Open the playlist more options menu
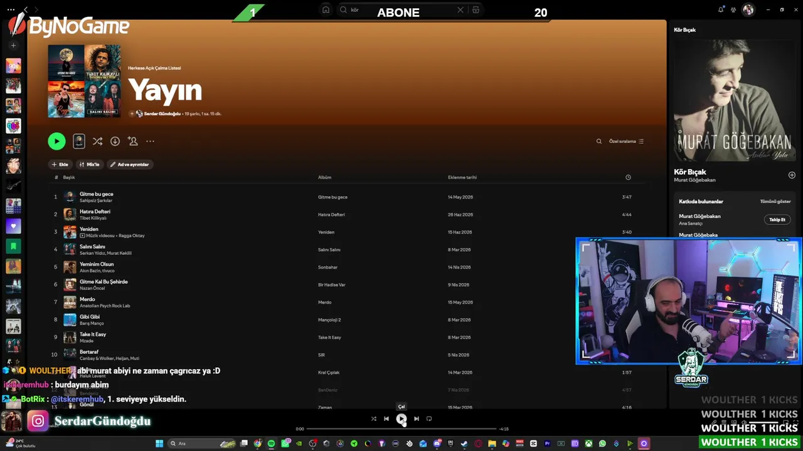803x451 pixels. click(x=150, y=142)
